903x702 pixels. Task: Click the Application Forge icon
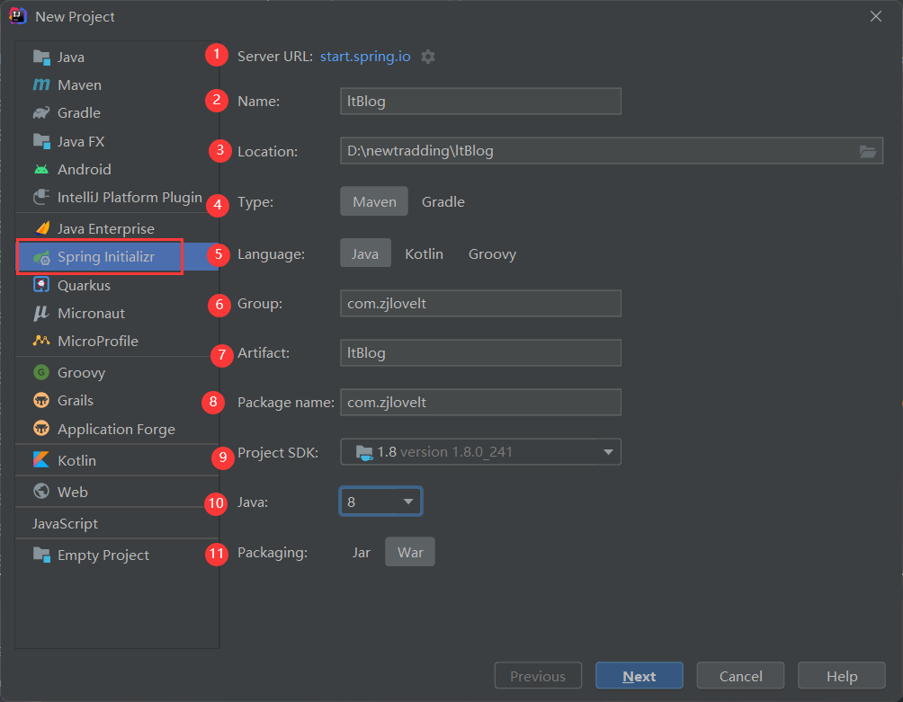(41, 429)
